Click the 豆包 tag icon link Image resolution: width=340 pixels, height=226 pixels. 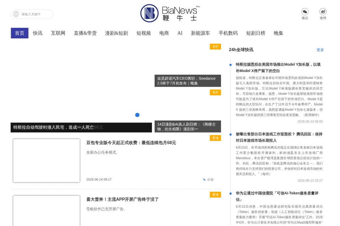click(208, 180)
